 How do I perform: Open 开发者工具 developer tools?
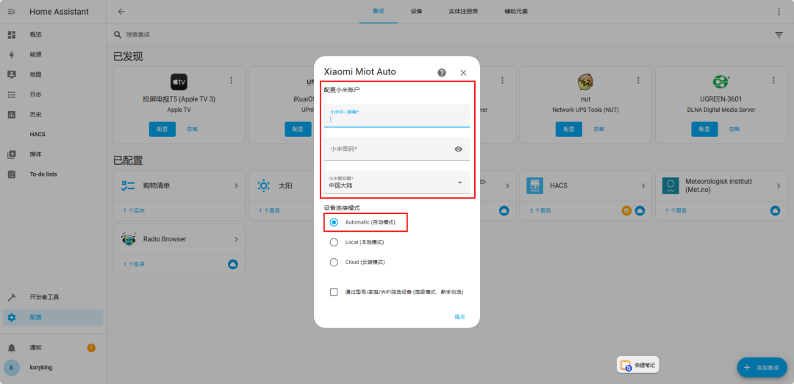53,297
